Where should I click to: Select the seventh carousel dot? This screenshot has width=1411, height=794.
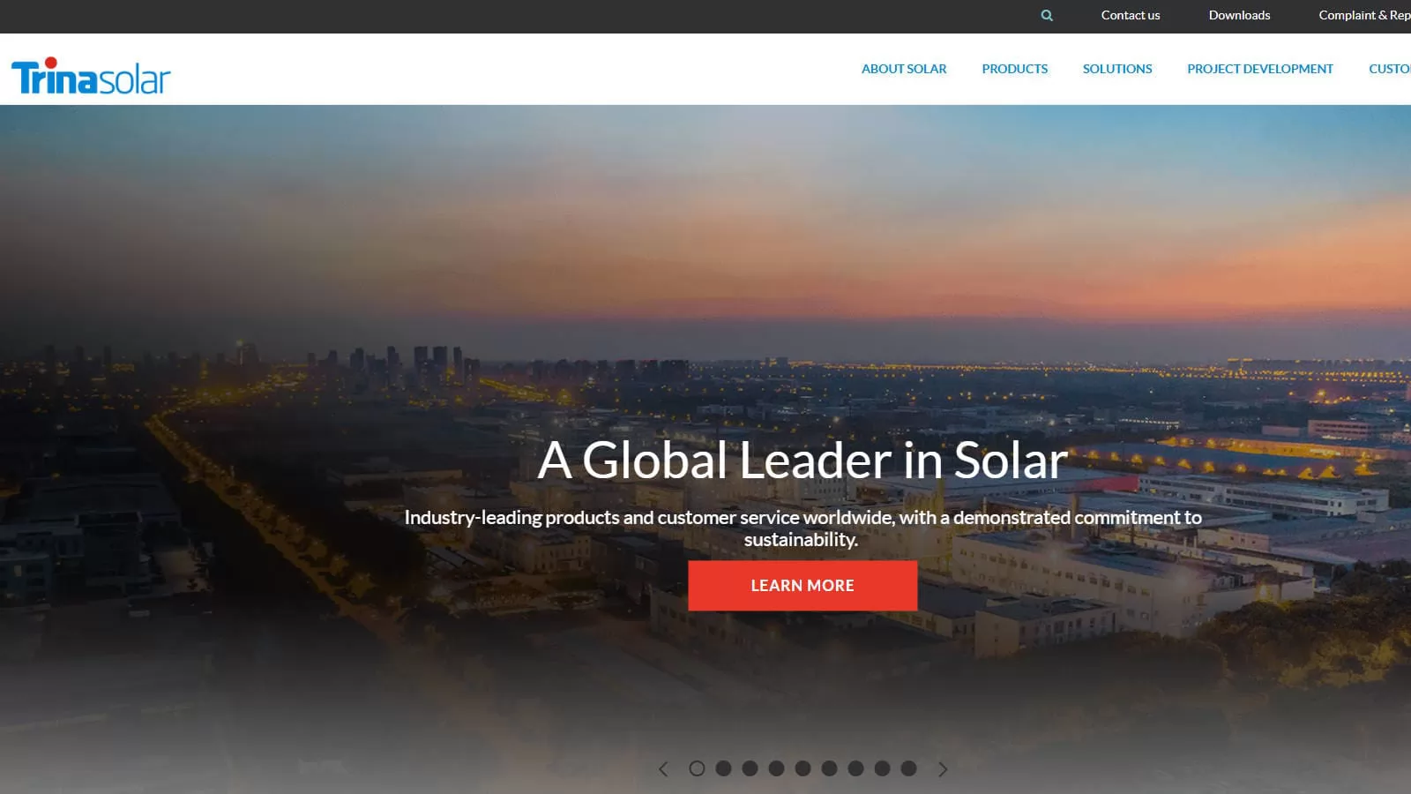click(x=855, y=768)
